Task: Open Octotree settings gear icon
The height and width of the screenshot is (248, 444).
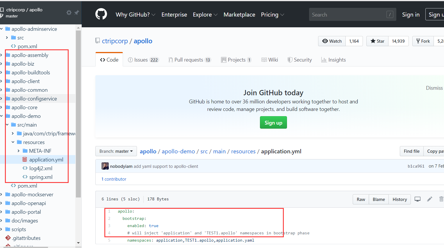Action: [x=69, y=12]
